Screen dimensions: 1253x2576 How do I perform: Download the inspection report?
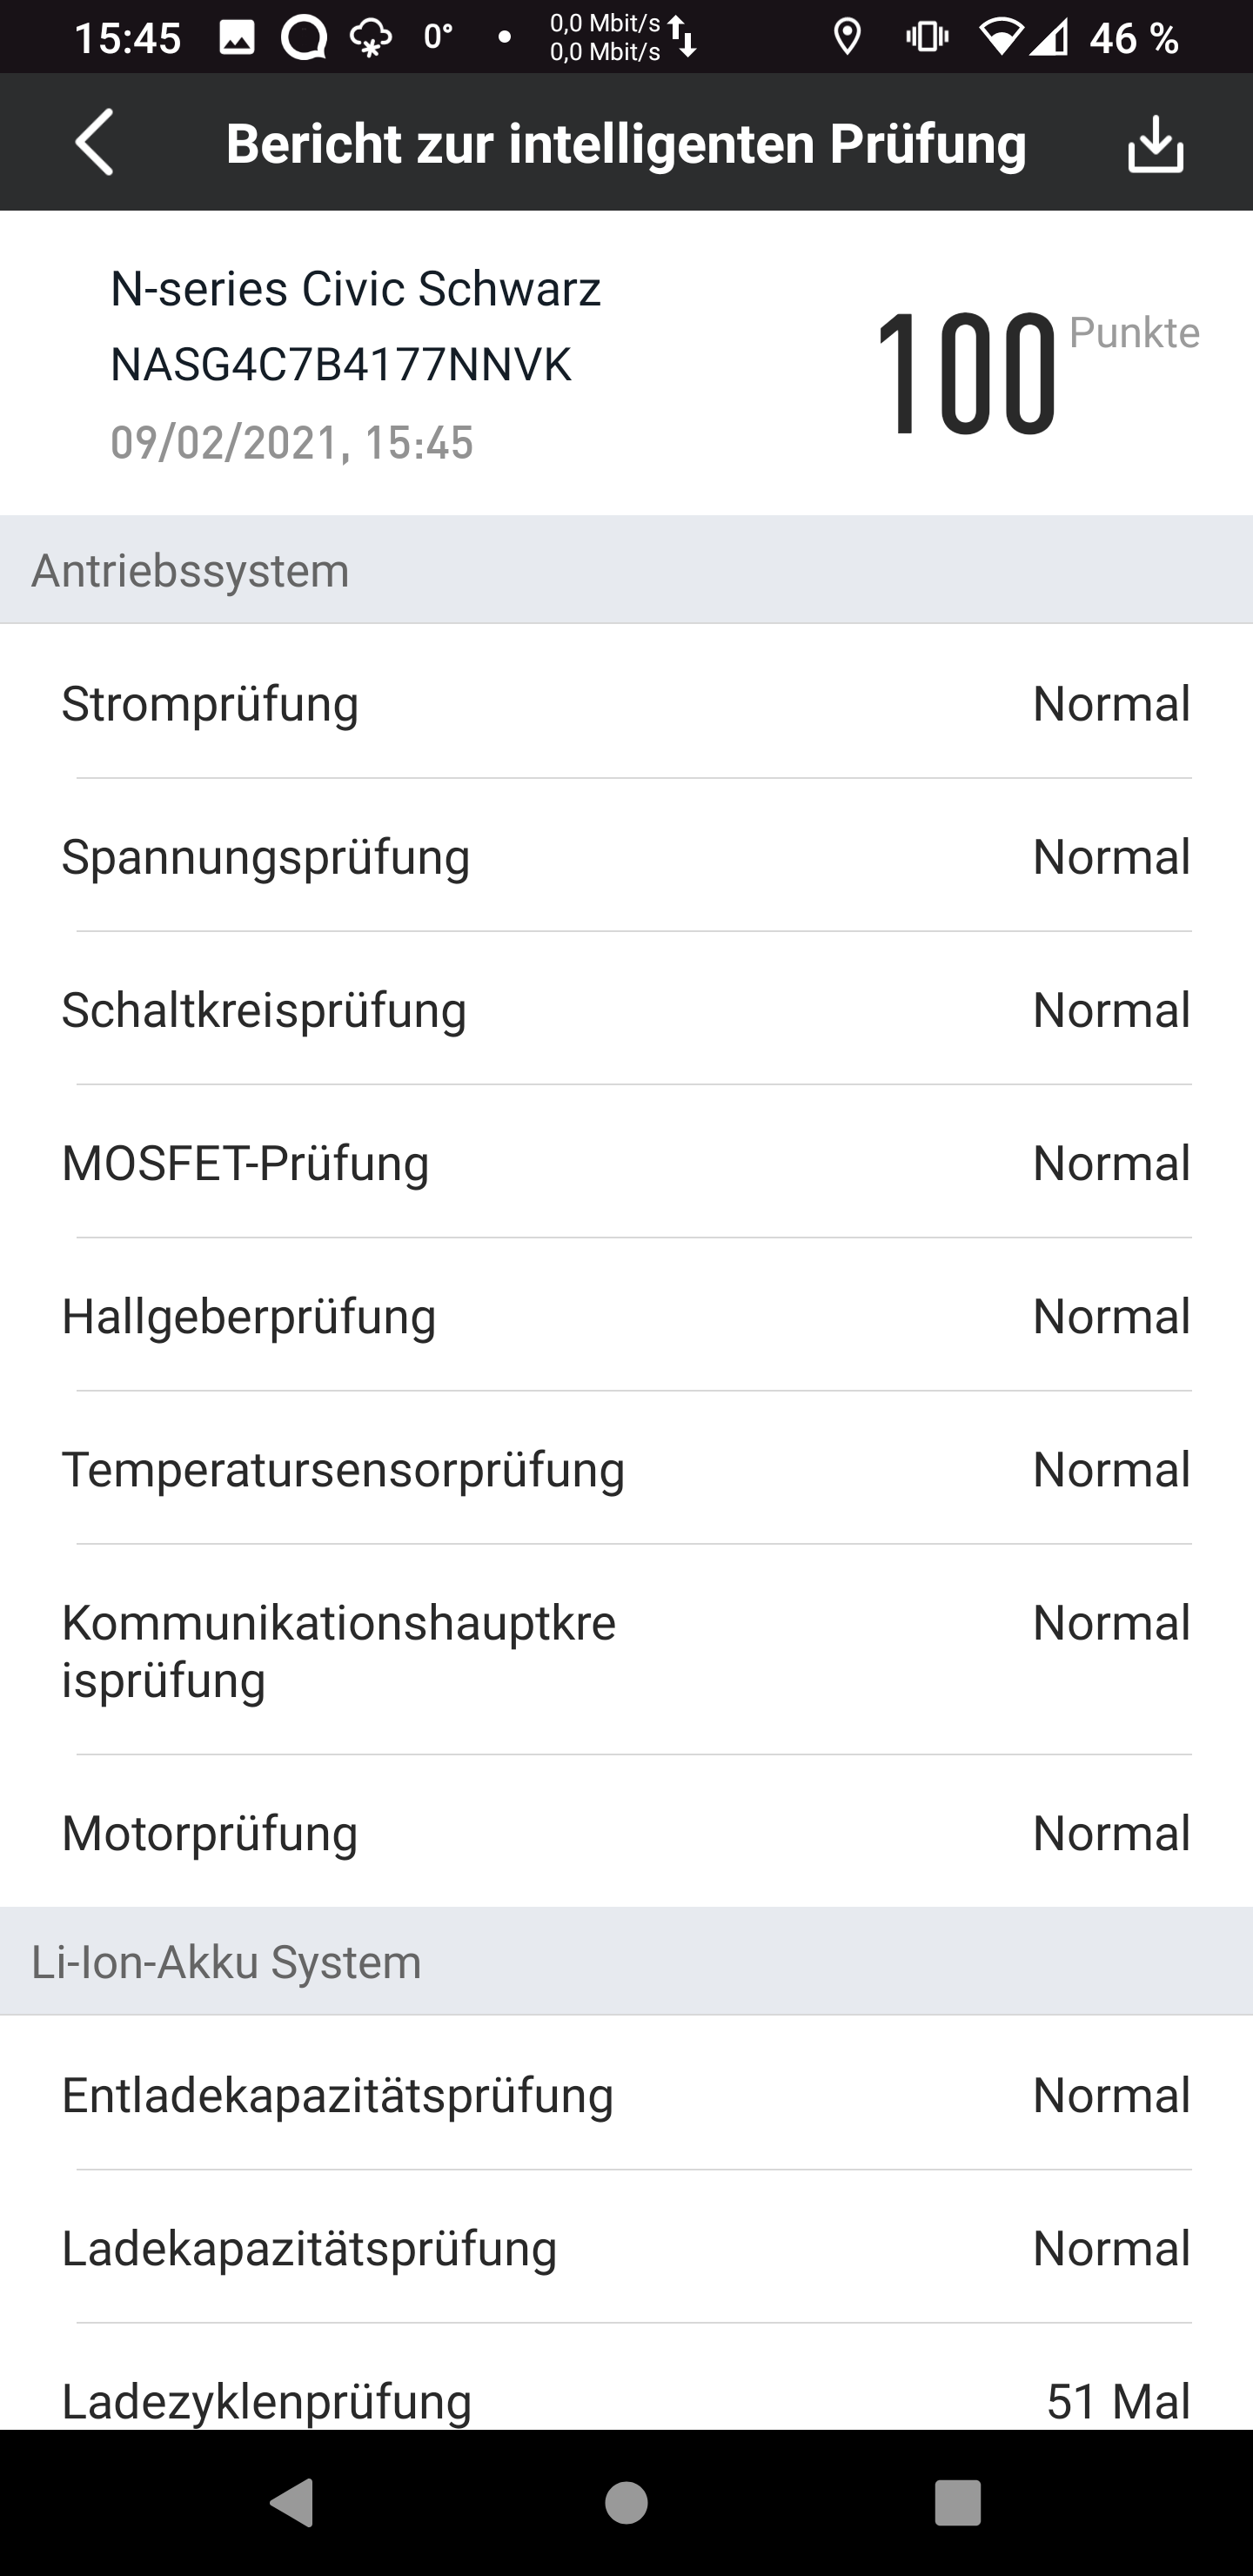(x=1155, y=144)
